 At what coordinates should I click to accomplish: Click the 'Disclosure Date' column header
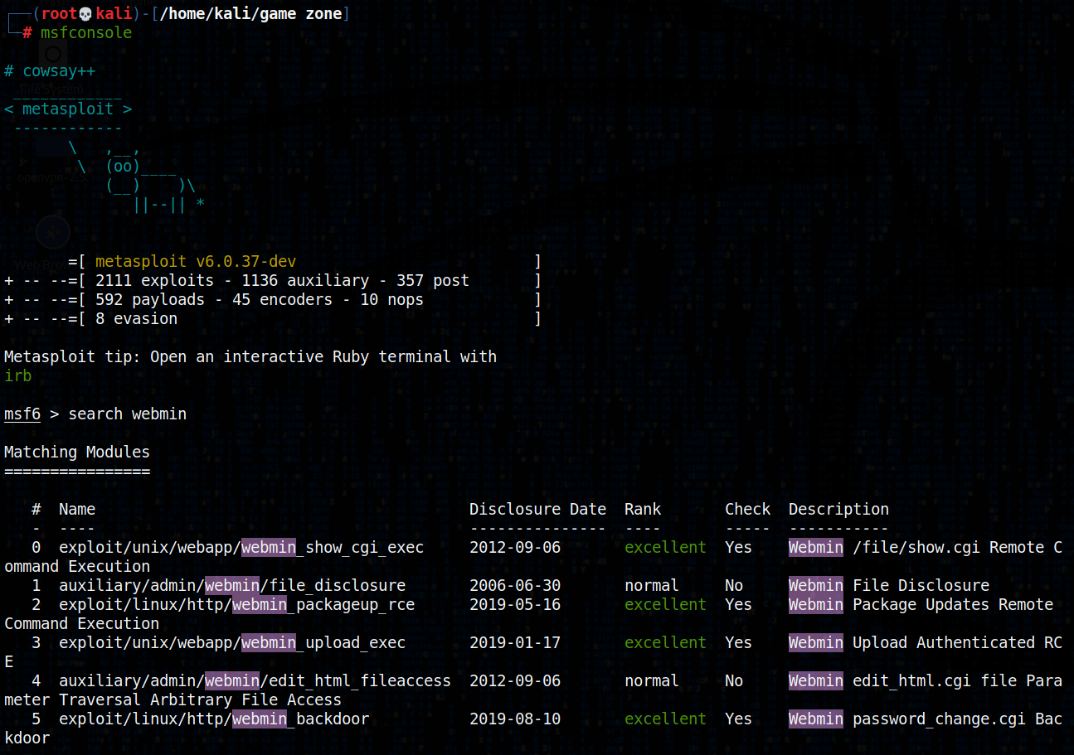coord(537,510)
